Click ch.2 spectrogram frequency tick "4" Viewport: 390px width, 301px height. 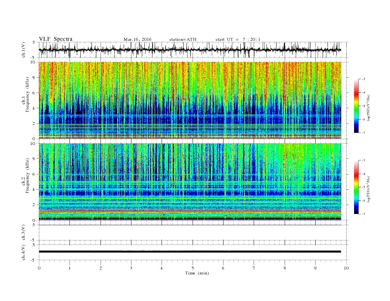coord(34,189)
